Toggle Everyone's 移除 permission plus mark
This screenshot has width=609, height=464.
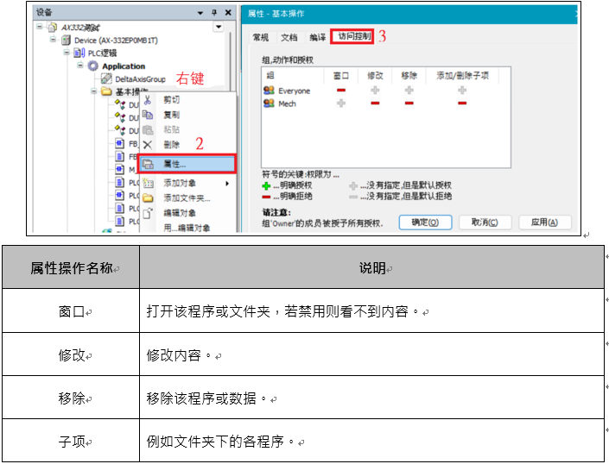point(409,91)
